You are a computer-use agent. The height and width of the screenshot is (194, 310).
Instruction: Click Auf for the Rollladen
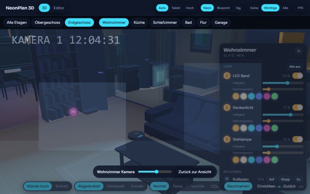tap(271, 179)
